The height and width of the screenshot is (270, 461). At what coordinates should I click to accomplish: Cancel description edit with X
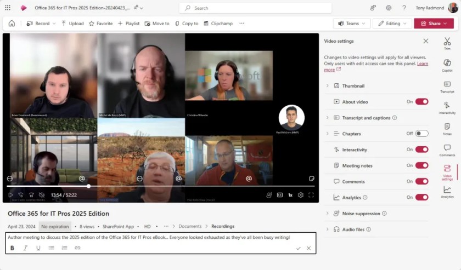(x=308, y=248)
